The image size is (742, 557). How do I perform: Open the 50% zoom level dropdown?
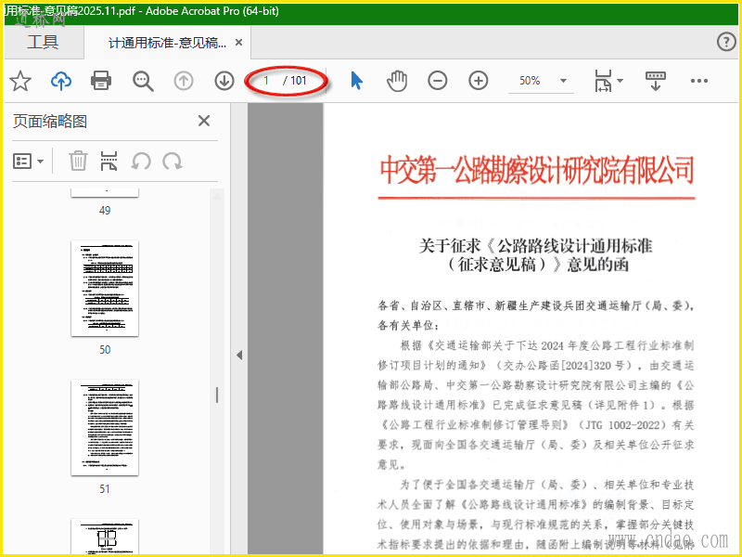coord(563,81)
